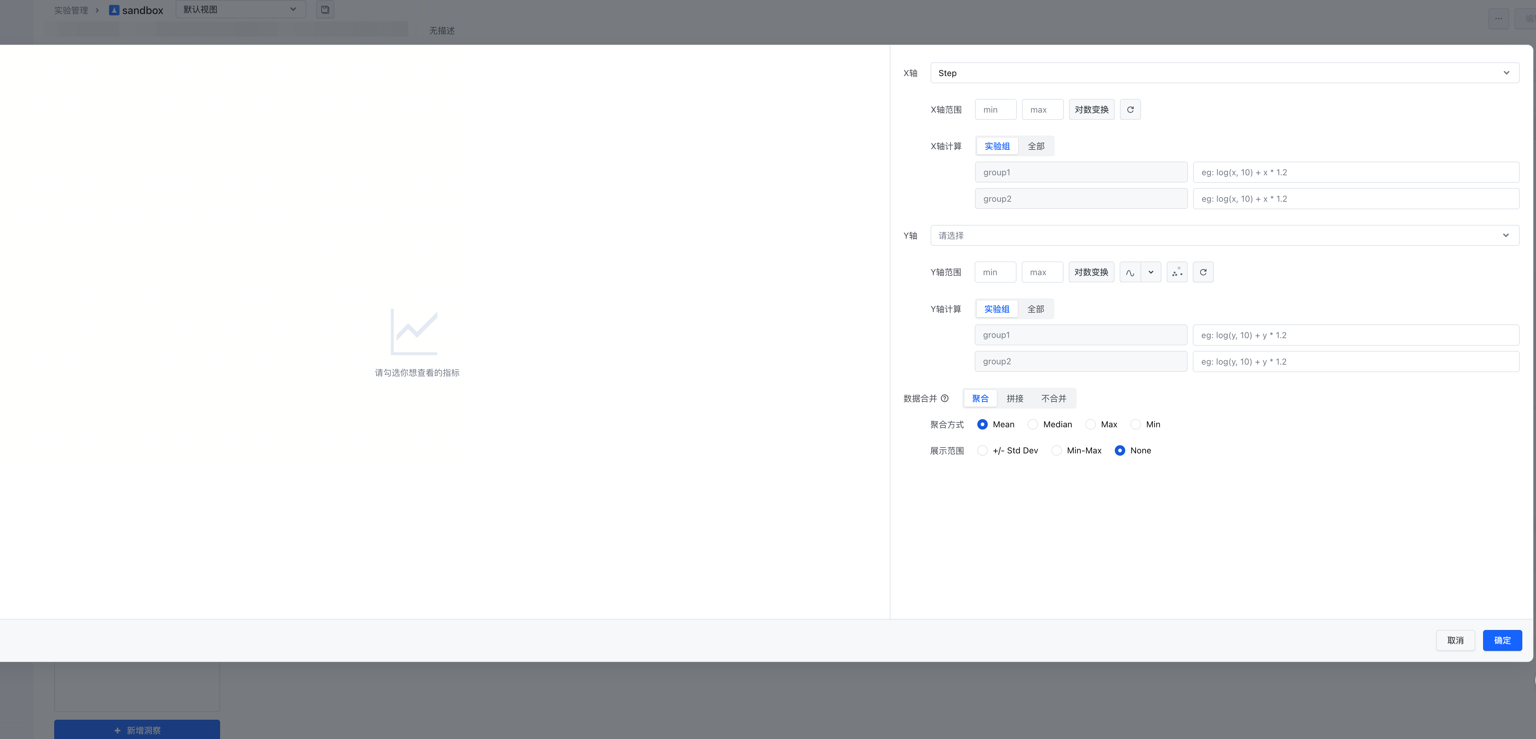Switch X轴计算 to 全部 tab
1536x739 pixels.
(x=1036, y=146)
